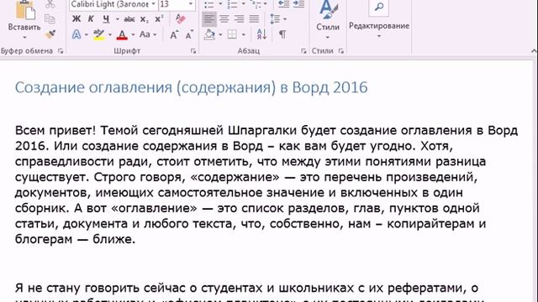This screenshot has height=302, width=538.
Task: Toggle subscript x₂ formatting
Action: pyautogui.click(x=144, y=19)
